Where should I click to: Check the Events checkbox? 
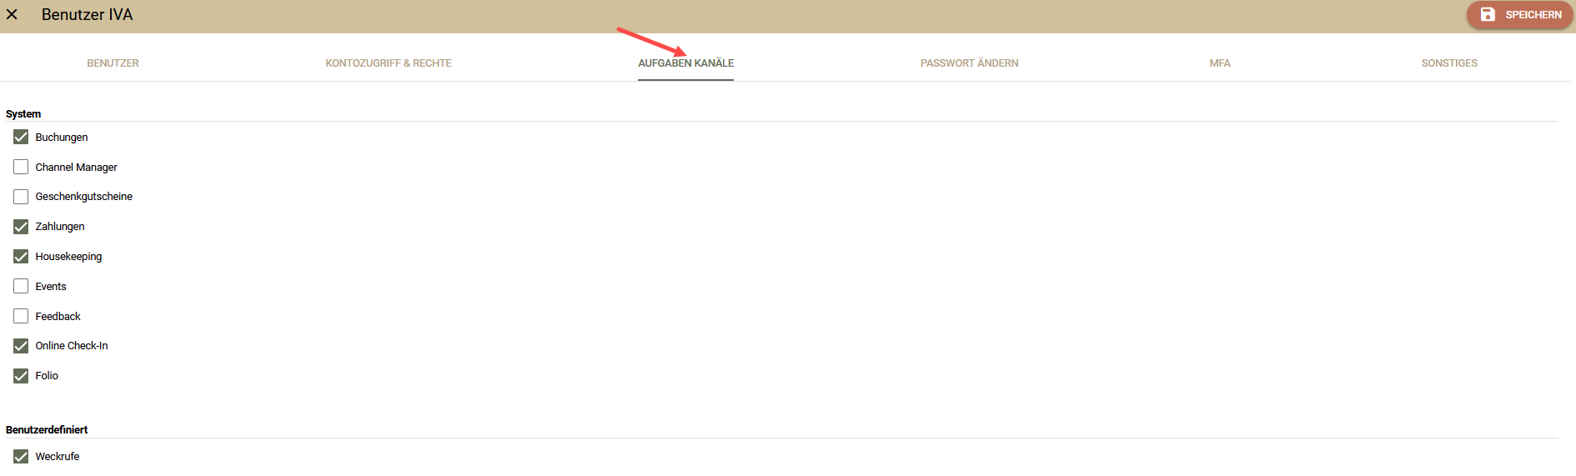coord(21,286)
